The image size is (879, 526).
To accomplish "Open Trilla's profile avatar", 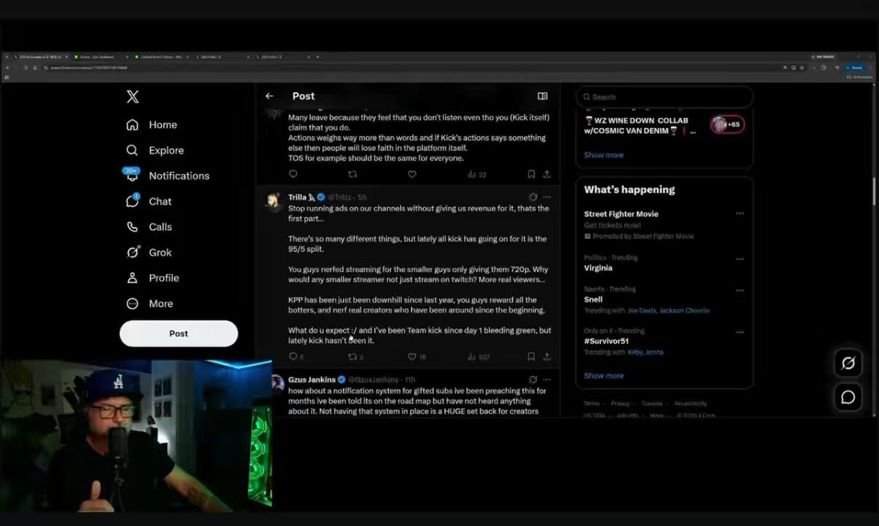I will [274, 201].
